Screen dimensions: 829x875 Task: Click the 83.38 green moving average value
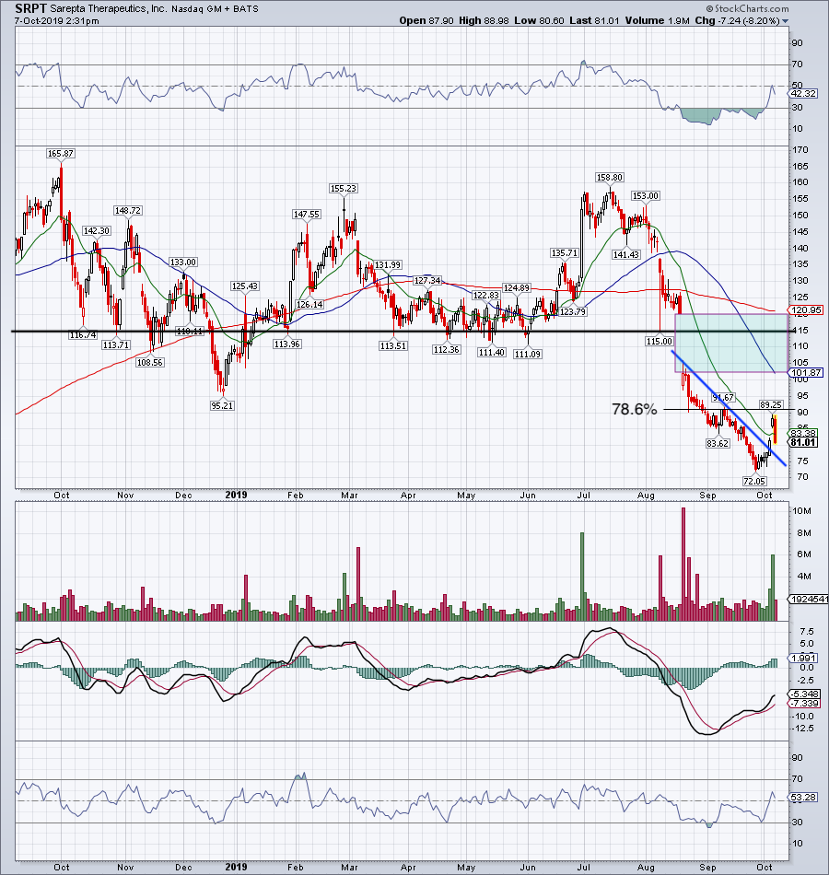(x=804, y=433)
